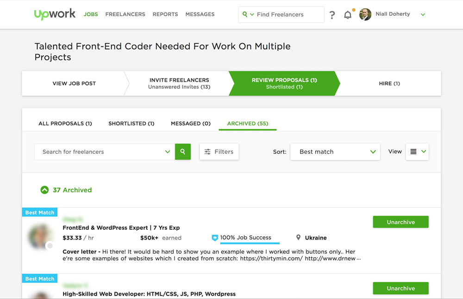Switch to the All Proposals tab
This screenshot has width=463, height=299.
click(x=65, y=123)
